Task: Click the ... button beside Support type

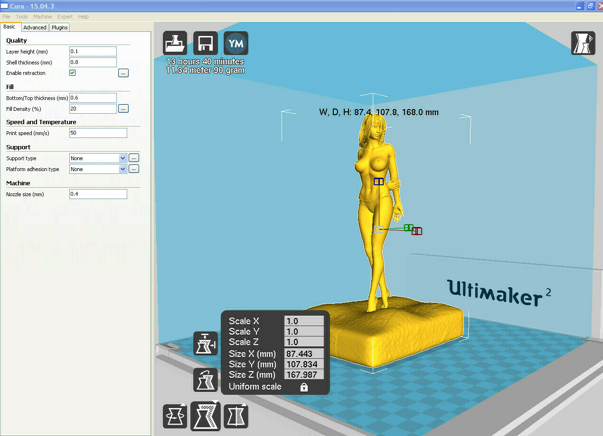Action: coord(133,158)
